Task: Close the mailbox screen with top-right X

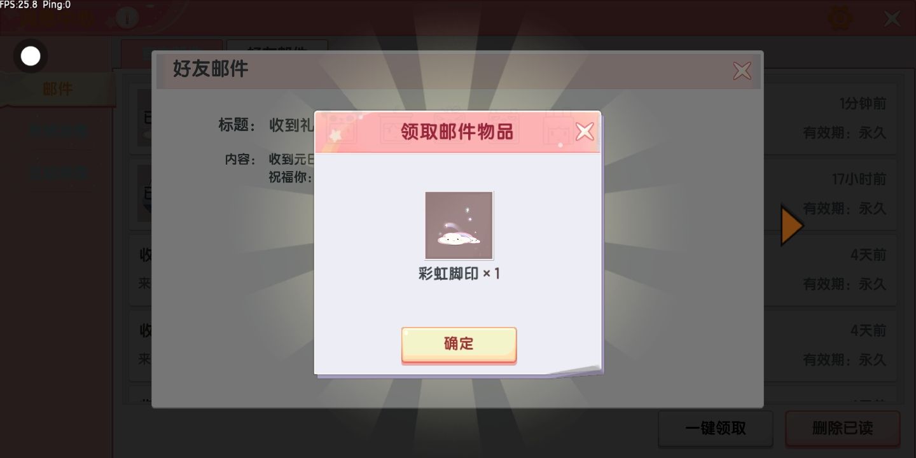Action: [892, 18]
